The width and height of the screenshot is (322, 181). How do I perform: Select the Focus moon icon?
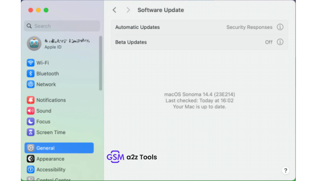30,121
